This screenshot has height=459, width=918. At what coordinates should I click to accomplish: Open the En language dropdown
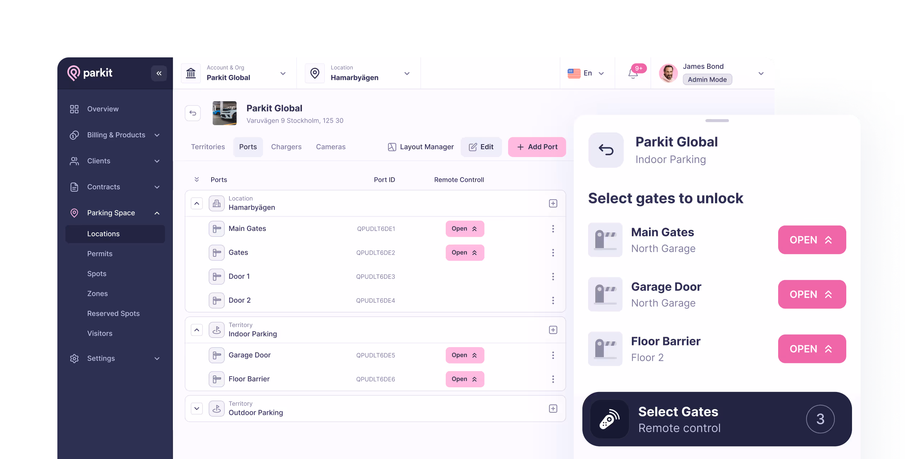[x=601, y=74]
